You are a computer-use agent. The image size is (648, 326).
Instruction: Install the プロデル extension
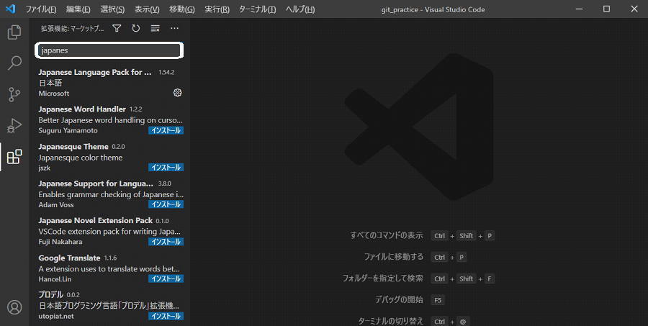[166, 316]
